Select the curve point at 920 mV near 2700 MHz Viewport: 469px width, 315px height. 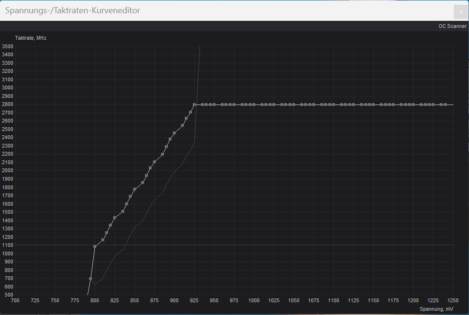(190, 113)
